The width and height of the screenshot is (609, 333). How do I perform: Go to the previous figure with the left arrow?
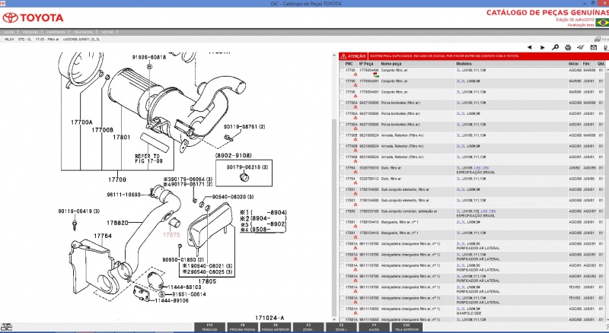[529, 47]
